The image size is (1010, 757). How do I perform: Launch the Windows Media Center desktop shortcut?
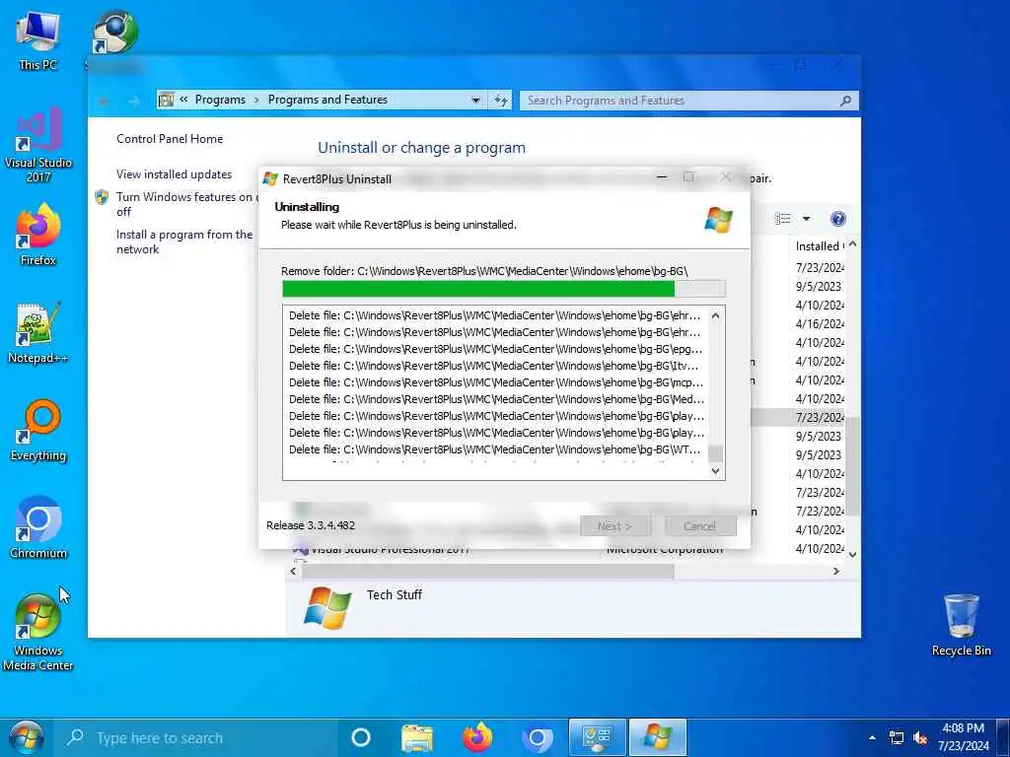tap(38, 633)
